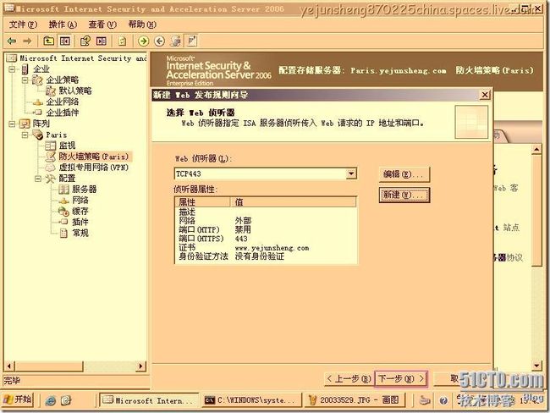Switch to C:\WINDOWS\syste... taskbar window
Viewport: 550px width, 413px height.
coord(252,400)
